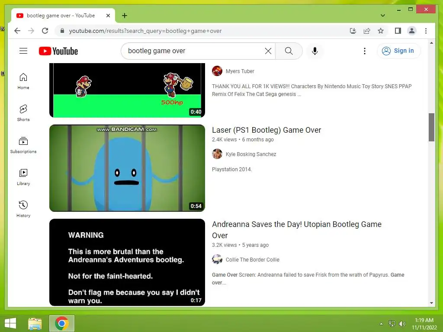Screen dimensions: 443x332
Task: Visit Myers Tuber channel name
Action: pyautogui.click(x=240, y=71)
